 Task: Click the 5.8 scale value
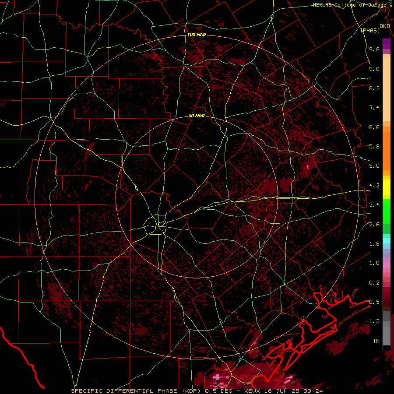[x=374, y=147]
